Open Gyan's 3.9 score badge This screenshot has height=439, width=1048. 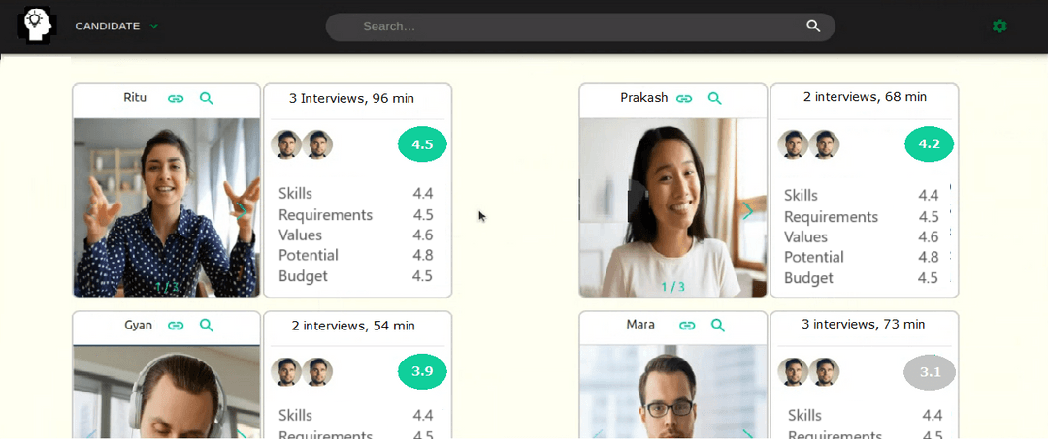coord(422,371)
